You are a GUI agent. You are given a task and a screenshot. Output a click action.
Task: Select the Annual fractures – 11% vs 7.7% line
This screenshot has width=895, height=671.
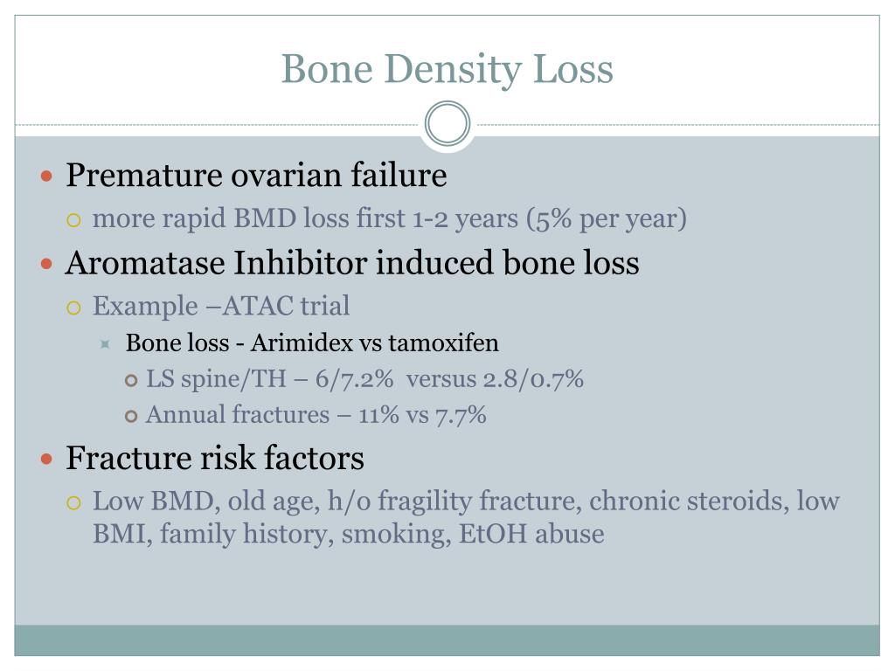pos(316,415)
